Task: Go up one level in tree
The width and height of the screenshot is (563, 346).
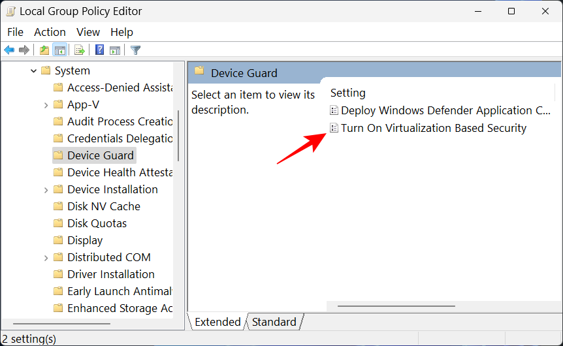Action: pyautogui.click(x=44, y=50)
